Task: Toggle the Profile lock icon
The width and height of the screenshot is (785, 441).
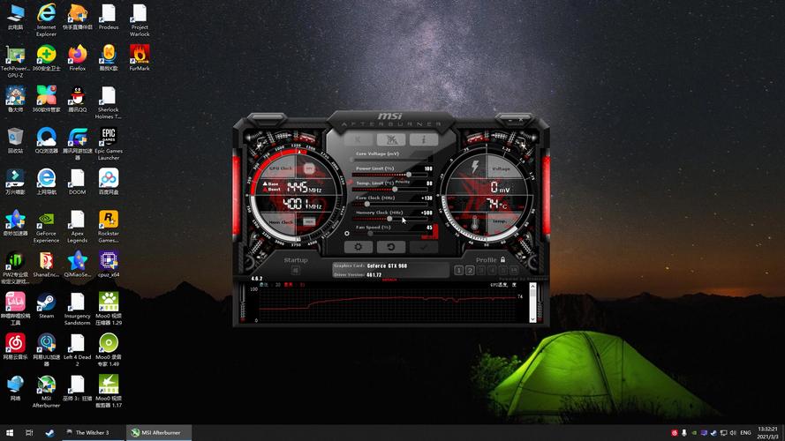Action: pos(502,259)
